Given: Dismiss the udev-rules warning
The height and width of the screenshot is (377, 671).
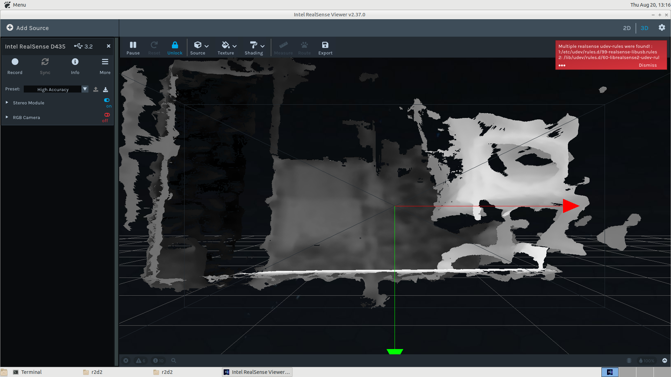Looking at the screenshot, I should pyautogui.click(x=648, y=65).
